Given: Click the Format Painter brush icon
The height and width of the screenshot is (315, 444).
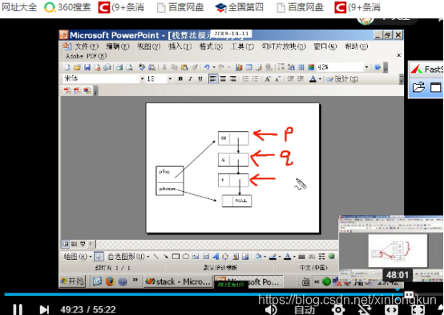Looking at the screenshot, I should pyautogui.click(x=195, y=67).
